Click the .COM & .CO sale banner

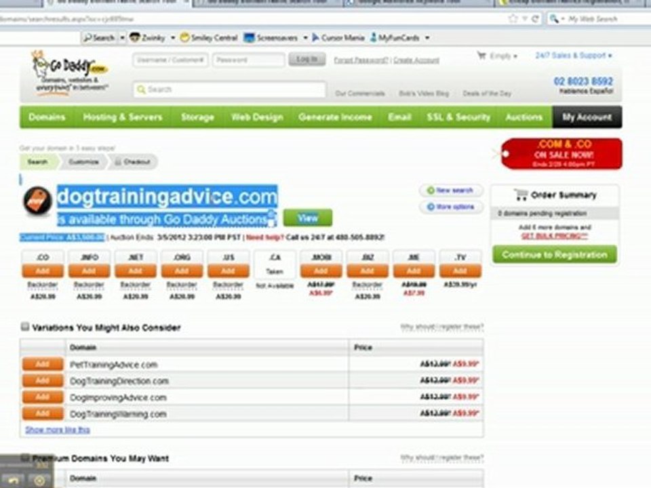(x=561, y=154)
